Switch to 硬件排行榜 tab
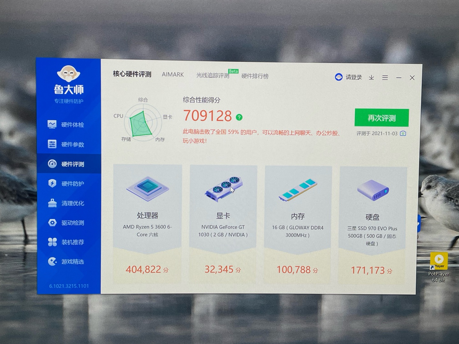 coord(255,76)
